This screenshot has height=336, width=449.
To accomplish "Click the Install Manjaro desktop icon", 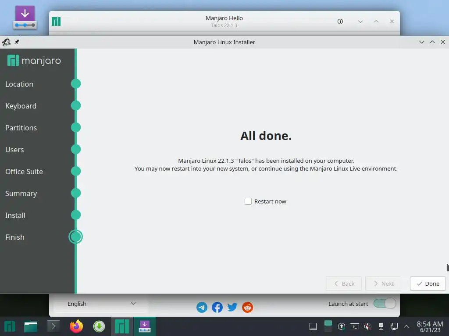I will [25, 17].
